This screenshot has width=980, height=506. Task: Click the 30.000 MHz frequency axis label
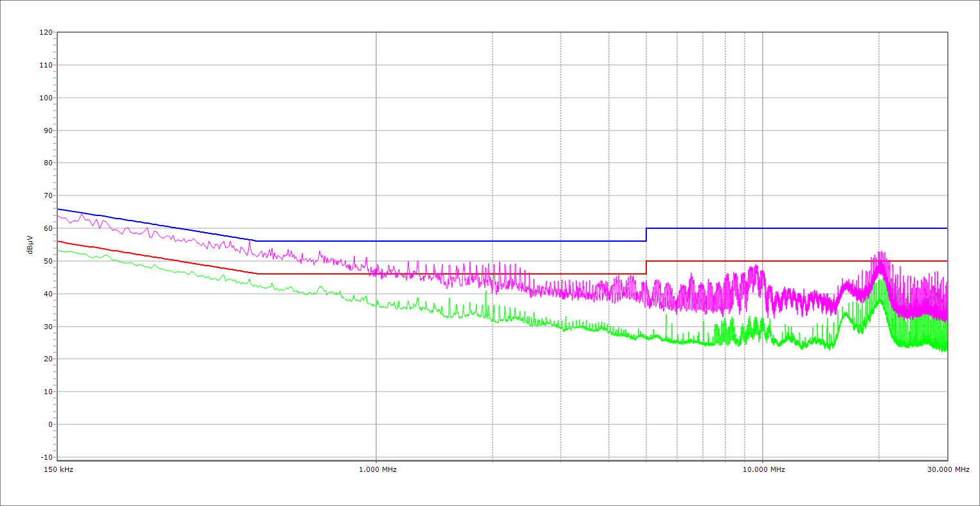(x=948, y=469)
